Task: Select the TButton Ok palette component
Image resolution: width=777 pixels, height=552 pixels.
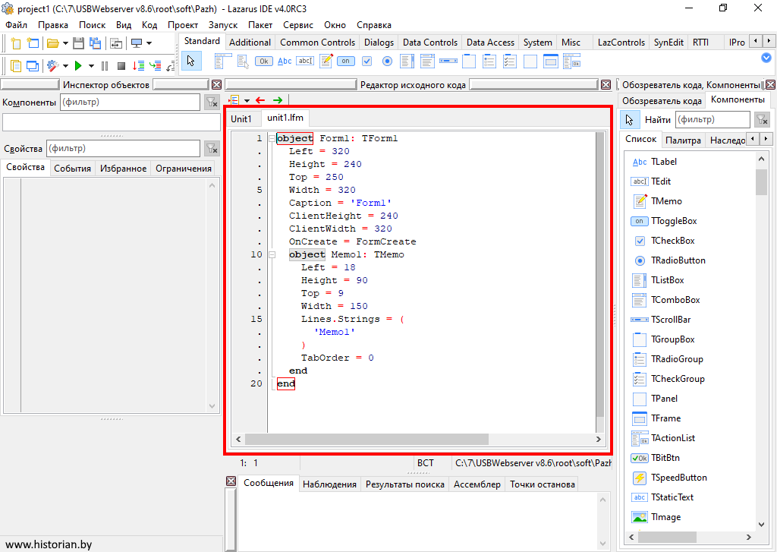Action: (264, 61)
